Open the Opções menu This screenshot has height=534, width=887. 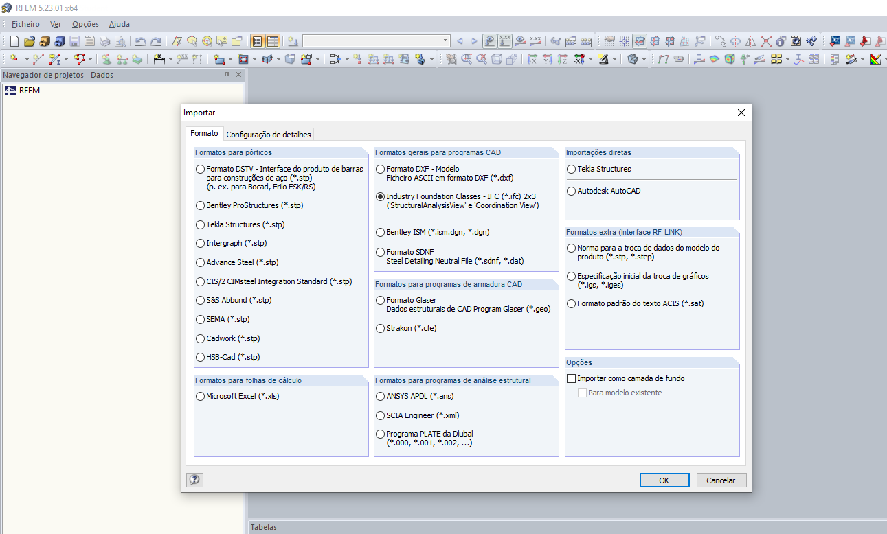85,23
